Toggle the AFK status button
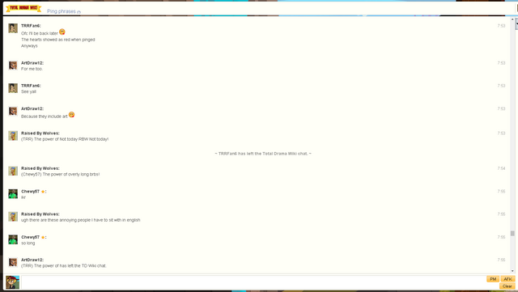Screen dimensions: 518x292 point(507,279)
